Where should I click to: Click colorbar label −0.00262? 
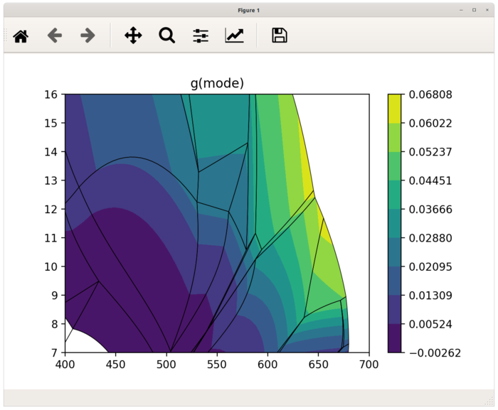(435, 353)
